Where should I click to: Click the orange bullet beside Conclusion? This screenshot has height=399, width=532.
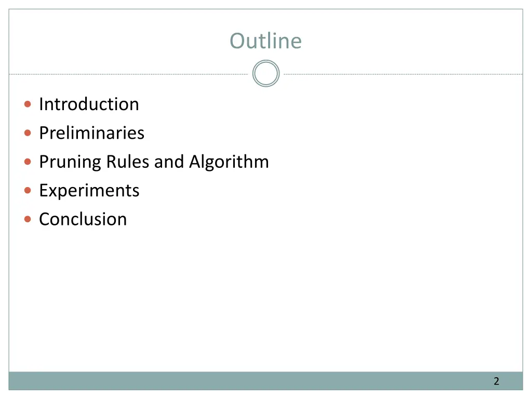pyautogui.click(x=28, y=219)
